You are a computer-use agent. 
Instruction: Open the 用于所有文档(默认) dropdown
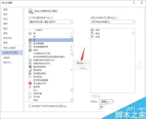pyautogui.click(x=113, y=22)
